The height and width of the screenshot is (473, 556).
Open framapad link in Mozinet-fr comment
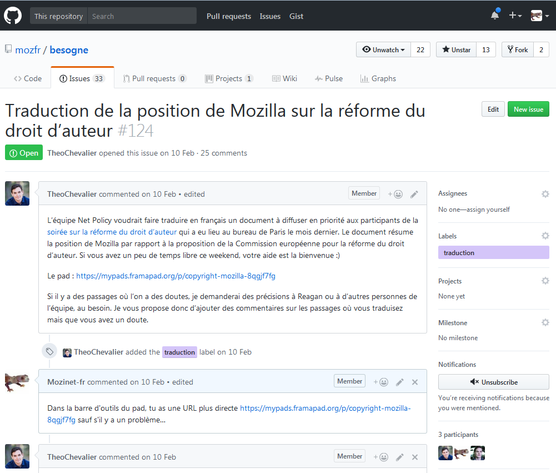tap(229, 414)
